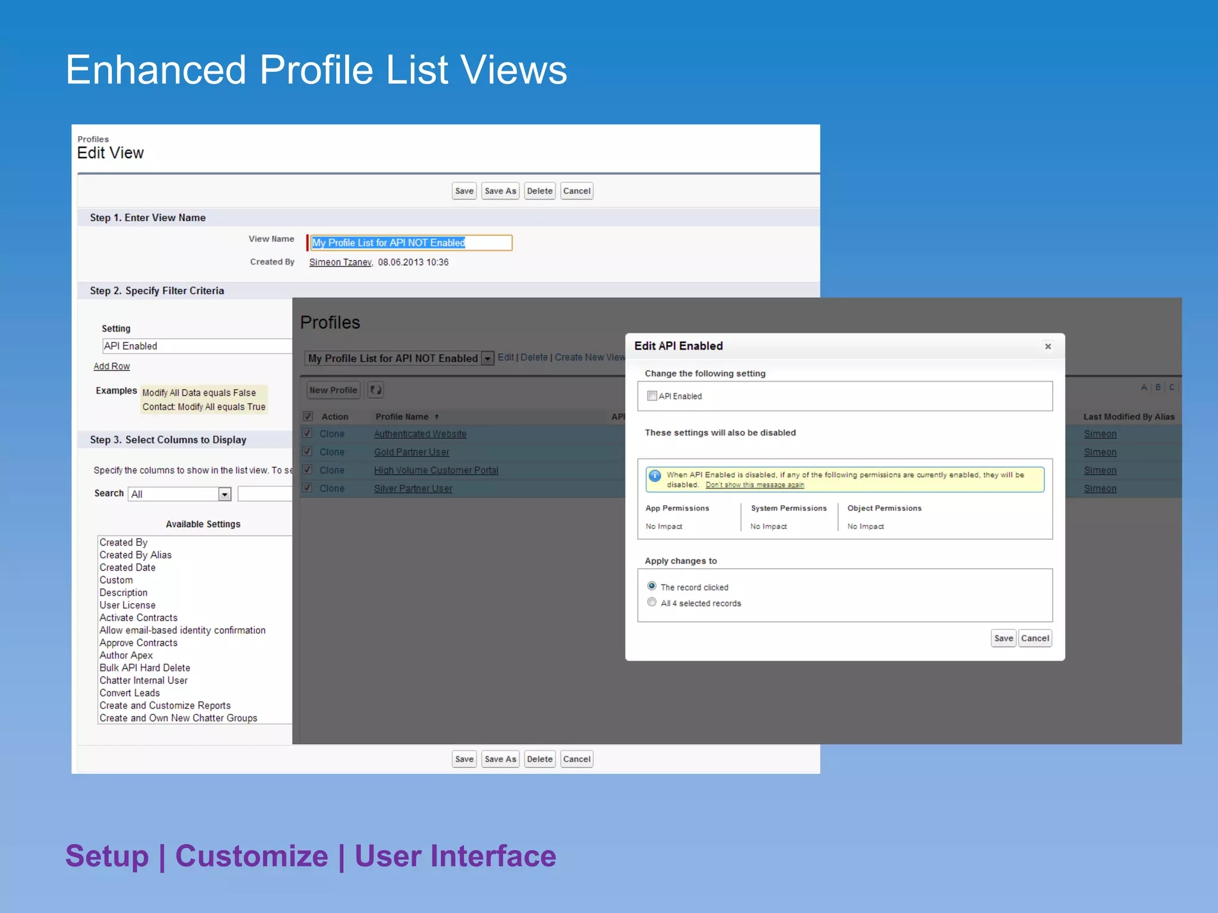Uncheck the Silver Partner User row checkbox
1218x913 pixels.
tap(307, 488)
